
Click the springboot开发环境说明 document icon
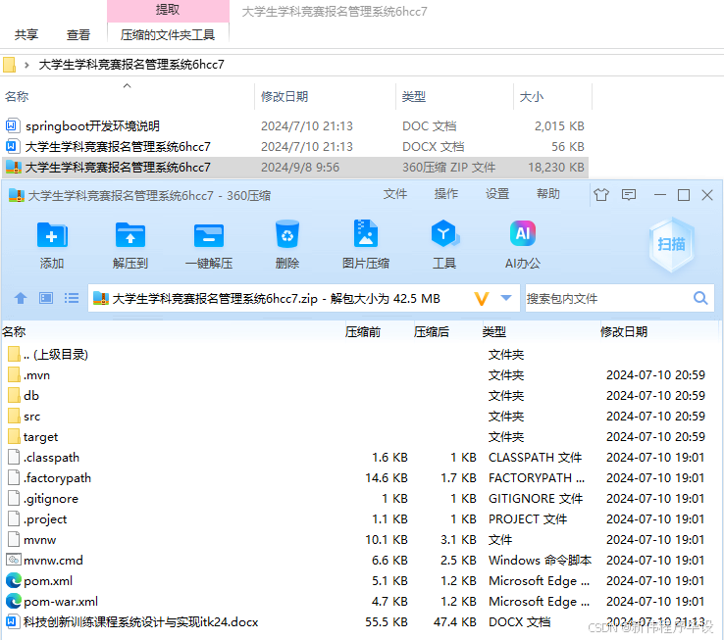point(12,125)
